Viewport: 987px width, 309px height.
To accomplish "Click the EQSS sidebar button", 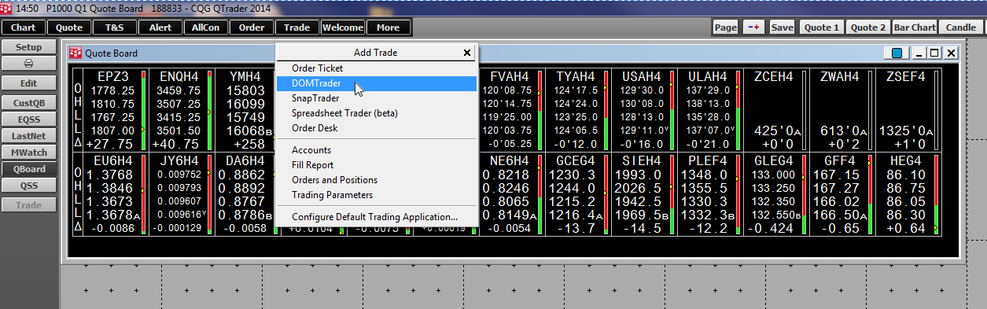I will click(28, 120).
